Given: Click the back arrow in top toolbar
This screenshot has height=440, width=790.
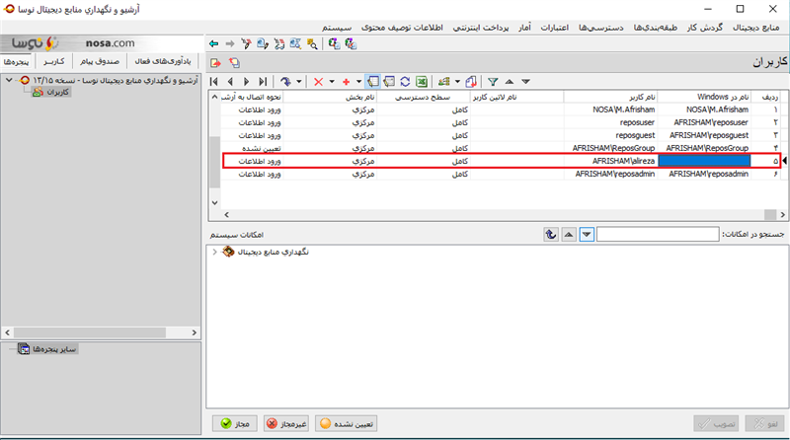Looking at the screenshot, I should coord(213,43).
